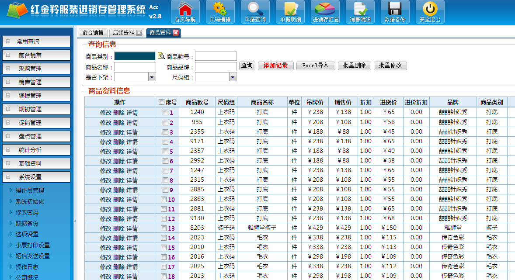The width and height of the screenshot is (515, 280).
Task: Open the 是否下架 dropdown
Action: (152, 77)
